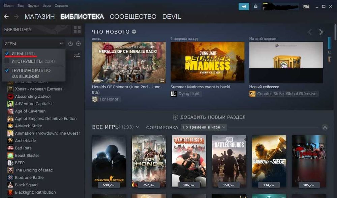Open the Вид menu
Image resolution: width=337 pixels, height=198 pixels.
[21, 6]
